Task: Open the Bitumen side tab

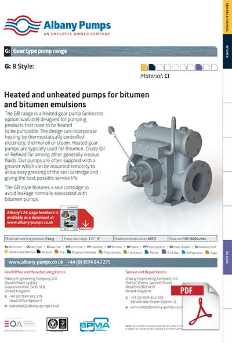Action: [x=227, y=52]
